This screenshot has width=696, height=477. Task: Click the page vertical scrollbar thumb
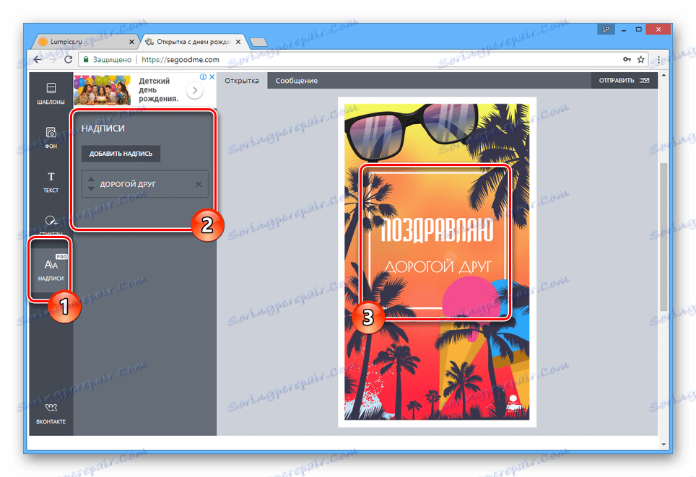pyautogui.click(x=664, y=237)
